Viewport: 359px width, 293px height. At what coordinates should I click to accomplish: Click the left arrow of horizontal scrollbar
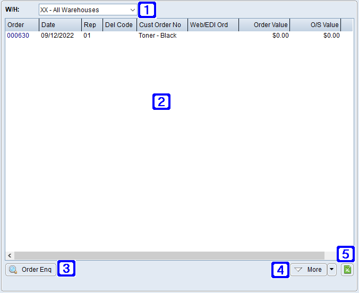(x=10, y=255)
